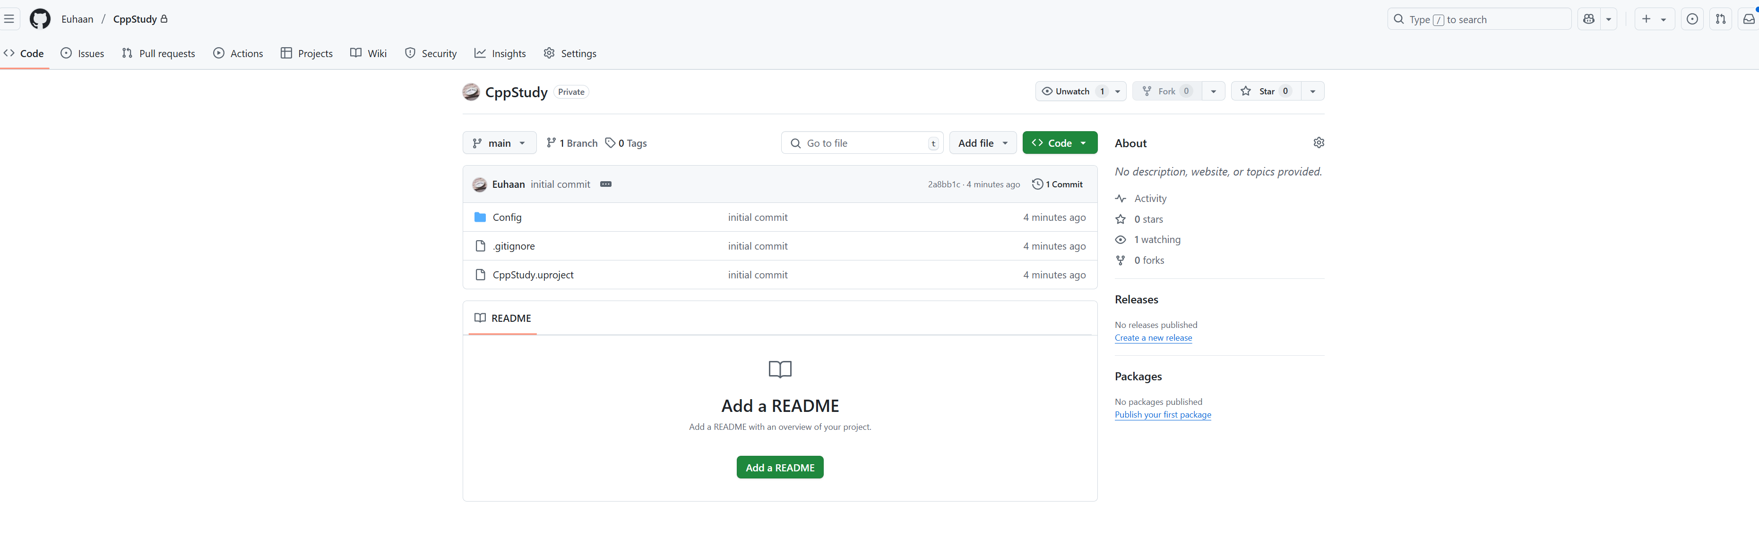Expand commit message ellipsis icon
Screen dimensions: 1759x536
(606, 184)
